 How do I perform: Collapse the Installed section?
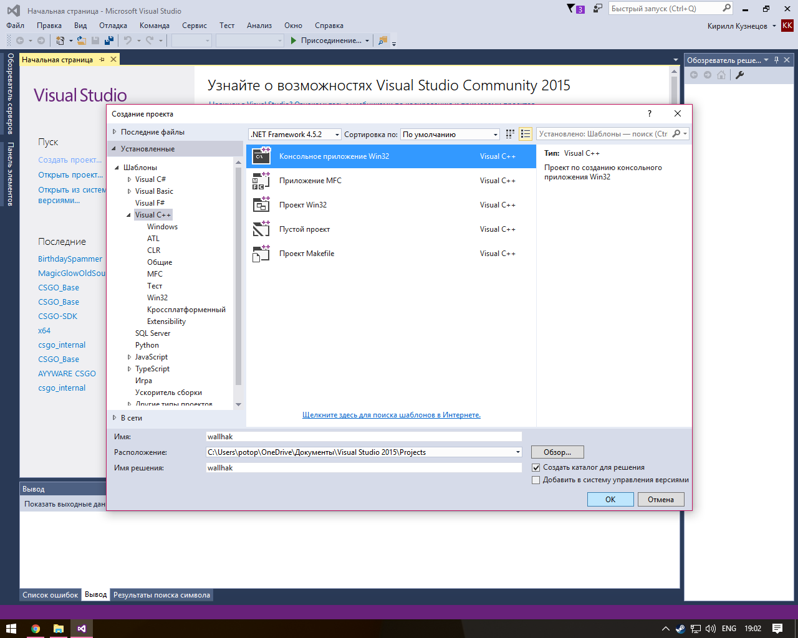pos(114,149)
